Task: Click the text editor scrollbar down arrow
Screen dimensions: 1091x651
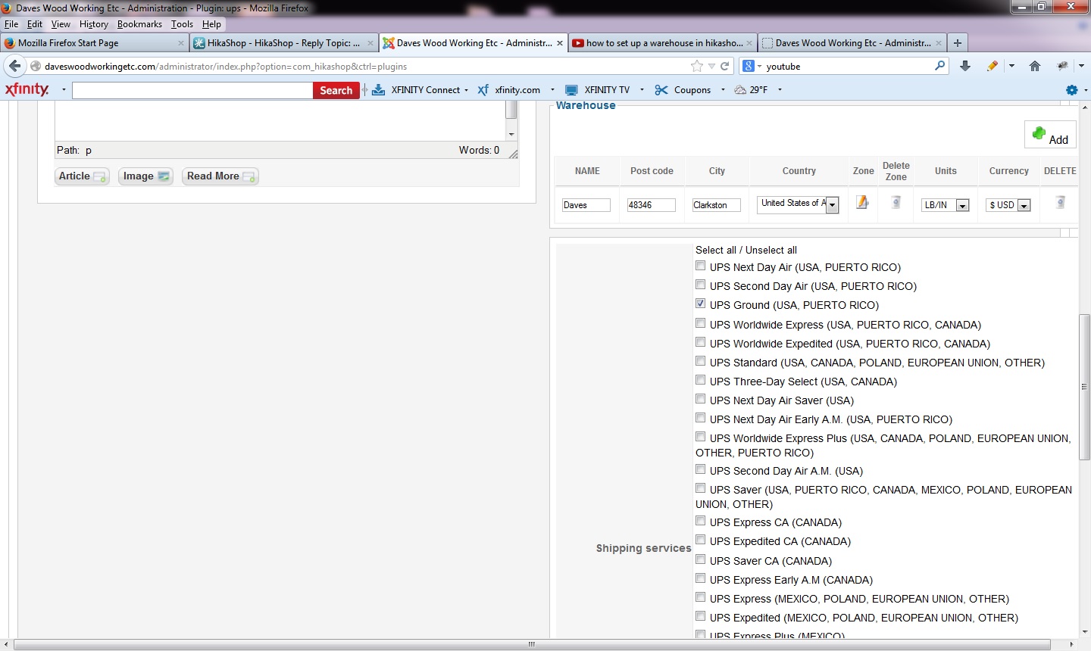Action: [511, 134]
